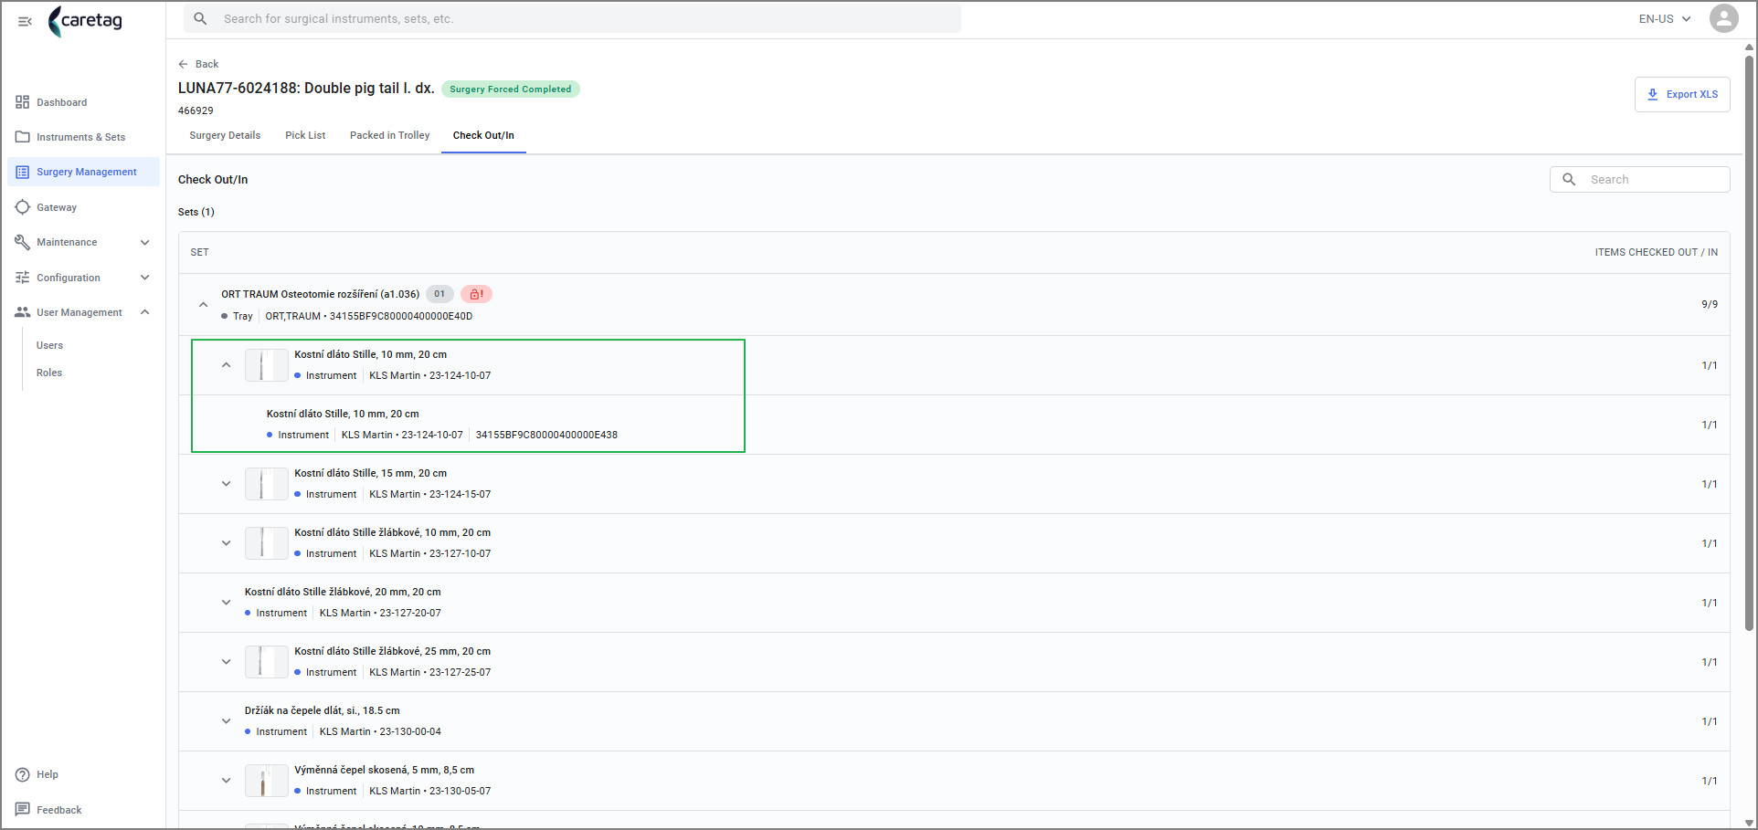Expand the Maintenance menu
This screenshot has width=1758, height=830.
pyautogui.click(x=83, y=242)
